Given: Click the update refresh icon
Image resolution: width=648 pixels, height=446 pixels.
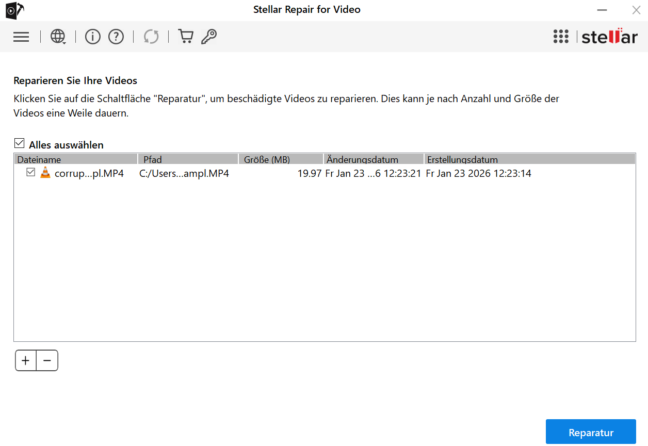Looking at the screenshot, I should coord(151,37).
